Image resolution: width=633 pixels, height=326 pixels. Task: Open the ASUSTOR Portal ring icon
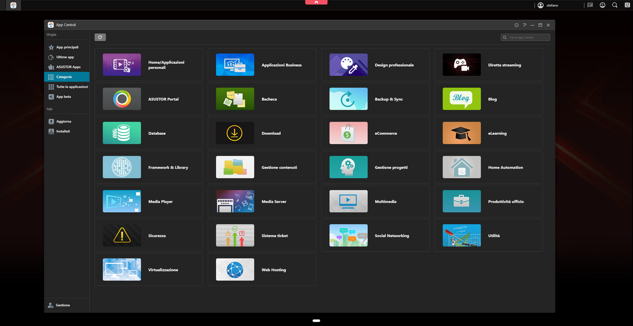pyautogui.click(x=122, y=99)
